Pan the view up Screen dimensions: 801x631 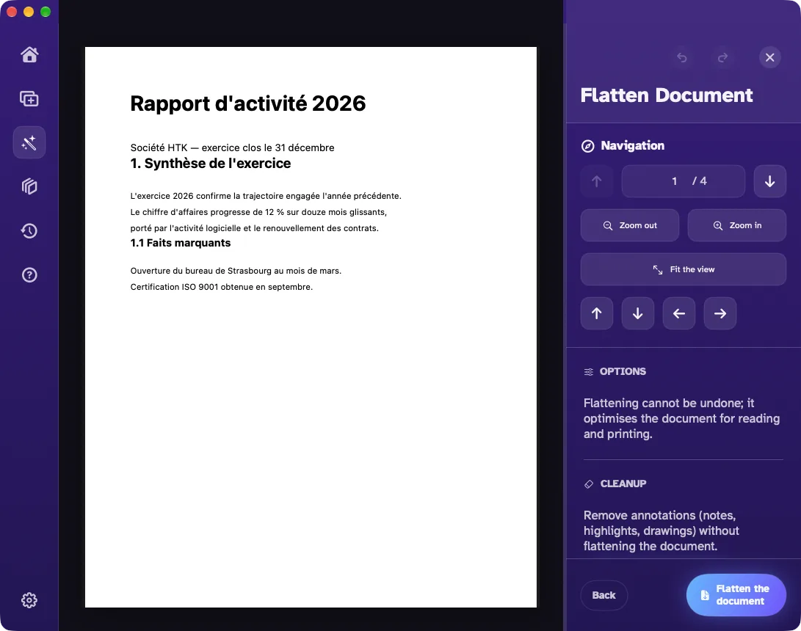point(597,313)
